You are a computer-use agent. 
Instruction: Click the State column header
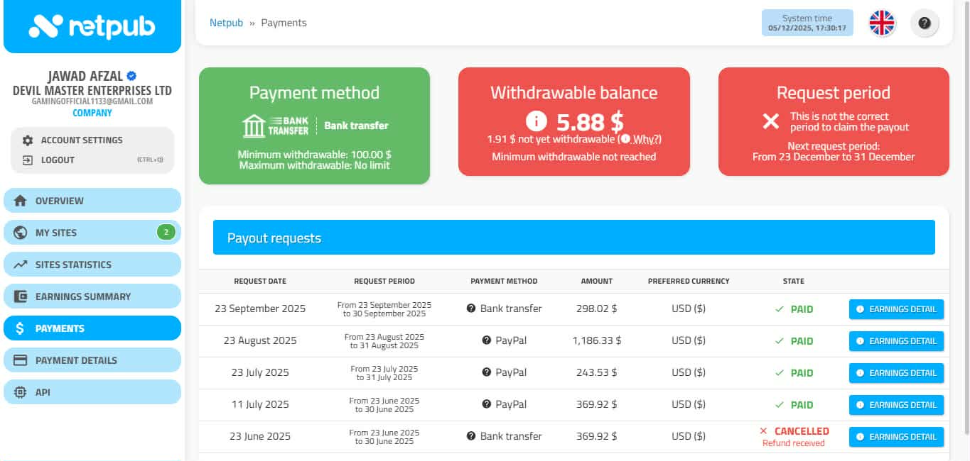[794, 281]
